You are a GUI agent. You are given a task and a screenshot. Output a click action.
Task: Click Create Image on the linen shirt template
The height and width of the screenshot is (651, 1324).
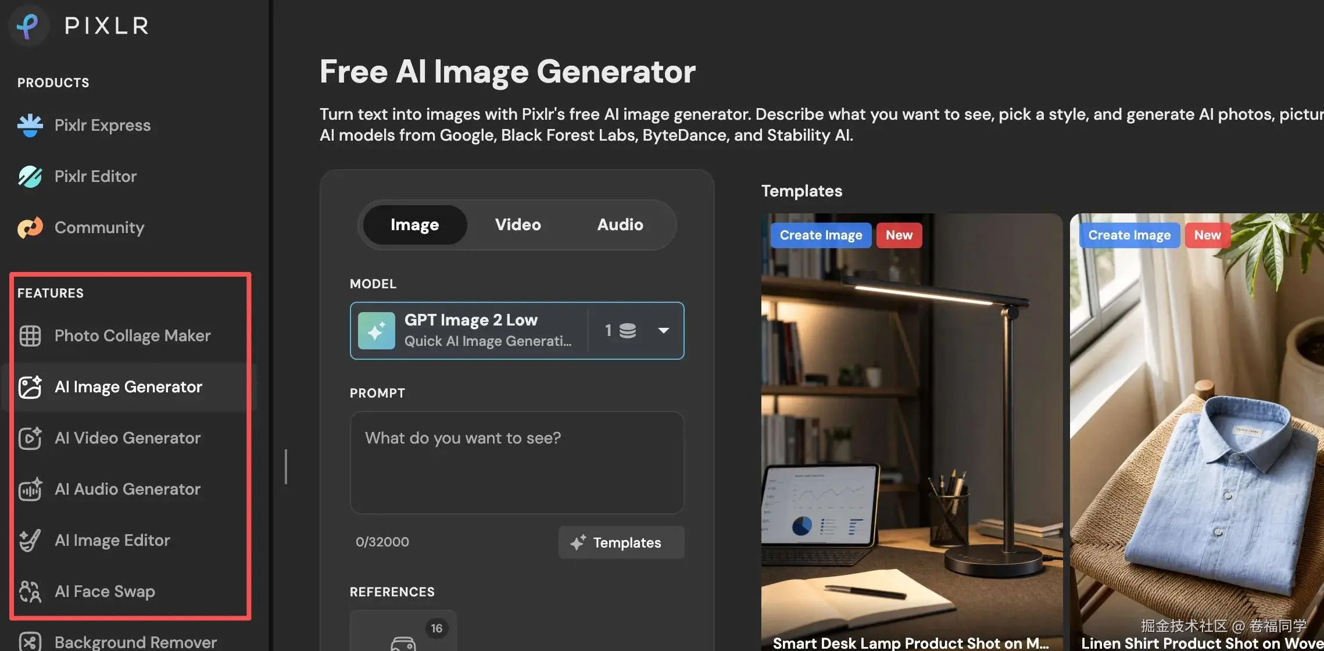1130,235
